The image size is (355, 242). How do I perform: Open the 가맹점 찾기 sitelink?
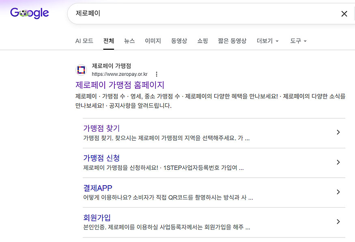(x=101, y=128)
